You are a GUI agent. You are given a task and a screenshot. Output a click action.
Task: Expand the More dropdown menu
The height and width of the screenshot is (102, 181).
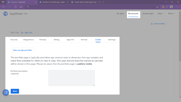click(x=171, y=14)
